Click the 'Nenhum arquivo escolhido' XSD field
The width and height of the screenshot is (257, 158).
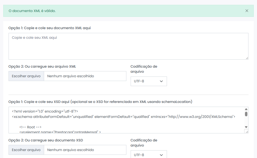pyautogui.click(x=85, y=150)
